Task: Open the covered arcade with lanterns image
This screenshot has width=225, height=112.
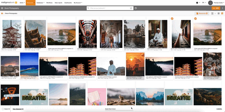Action: [88, 34]
